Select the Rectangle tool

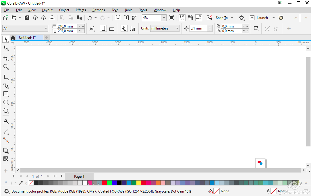click(x=6, y=94)
